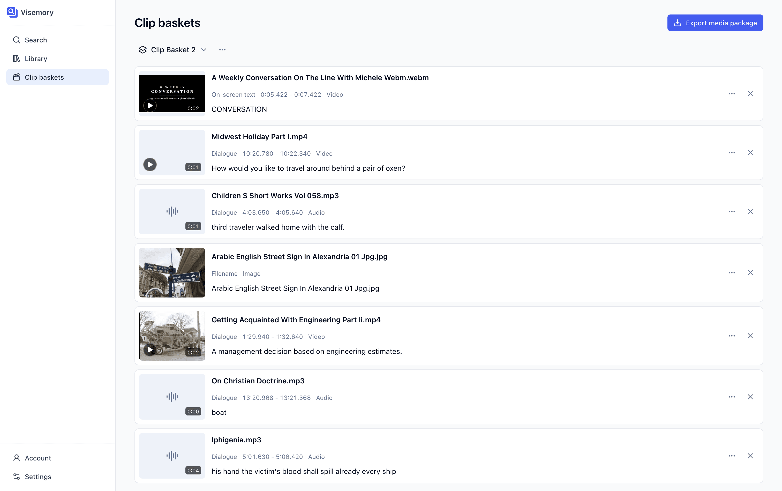Select Clip baskets in the sidebar

(x=57, y=77)
